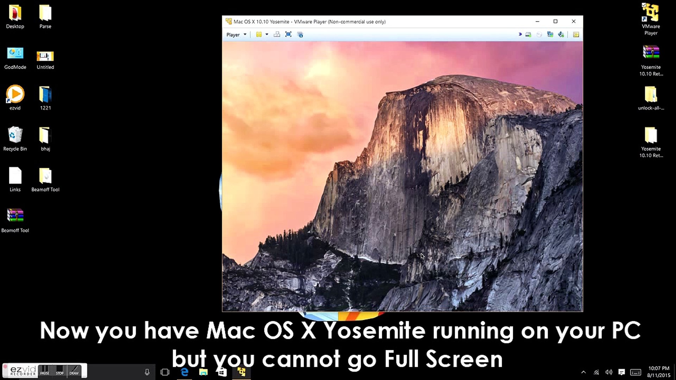
Task: Click the library sidebar icon on the toolbar
Action: click(x=576, y=34)
